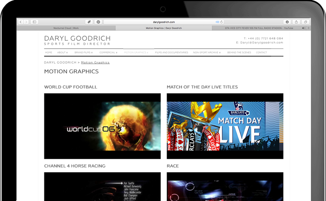The width and height of the screenshot is (326, 201).
Task: Switch to the GTA Vice City Fever 105 YouTube tab
Action: pyautogui.click(x=259, y=28)
